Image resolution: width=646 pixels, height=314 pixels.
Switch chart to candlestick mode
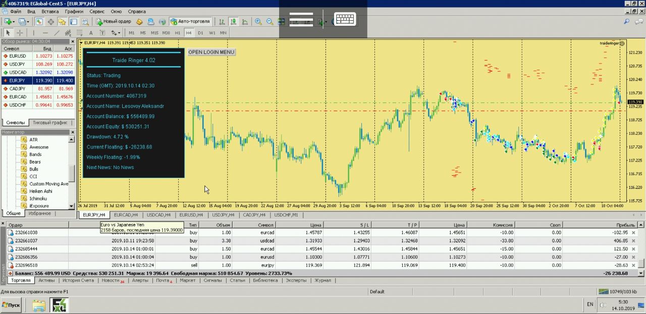tap(234, 22)
